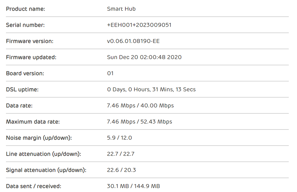Click the Smart Hub product value
The image size is (297, 192).
point(121,9)
